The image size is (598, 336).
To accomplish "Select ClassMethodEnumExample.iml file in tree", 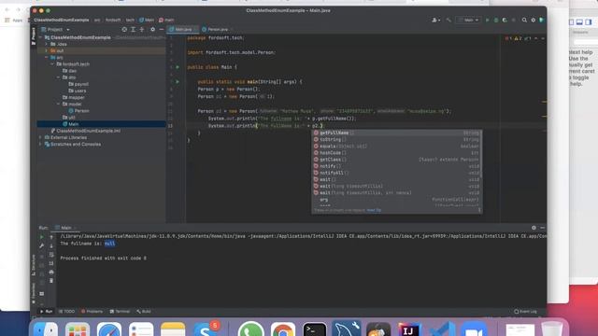I will (85, 131).
